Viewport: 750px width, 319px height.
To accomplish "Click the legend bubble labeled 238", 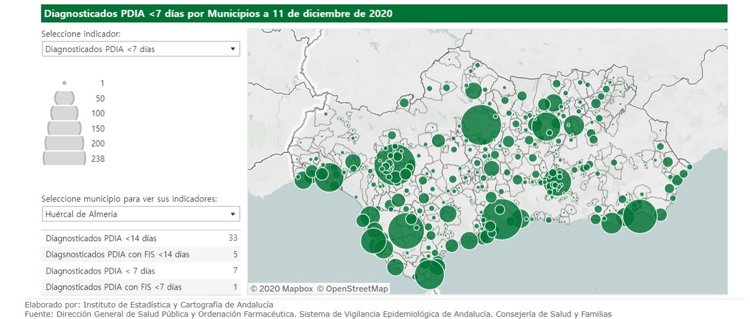I will click(64, 158).
